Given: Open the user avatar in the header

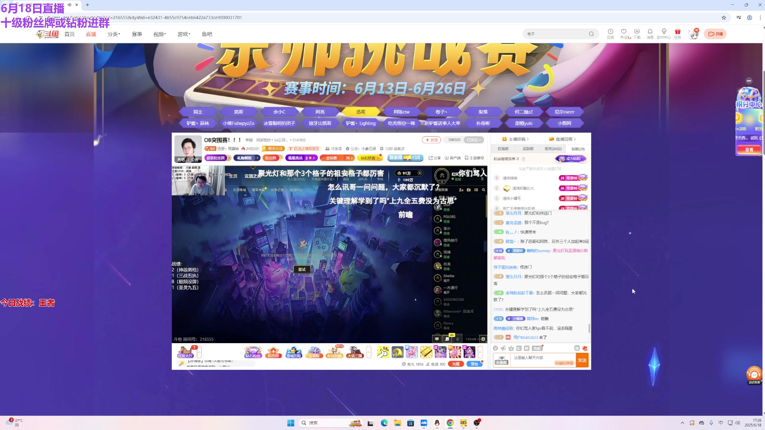Looking at the screenshot, I should coord(694,35).
